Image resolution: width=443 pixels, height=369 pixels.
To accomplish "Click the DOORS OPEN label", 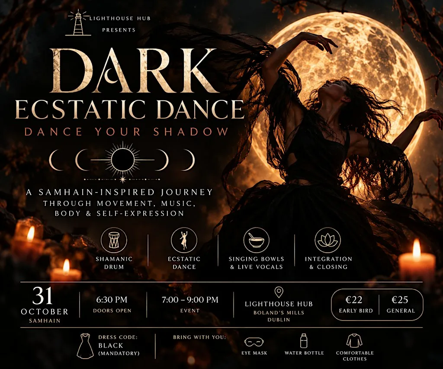I will coord(112,311).
